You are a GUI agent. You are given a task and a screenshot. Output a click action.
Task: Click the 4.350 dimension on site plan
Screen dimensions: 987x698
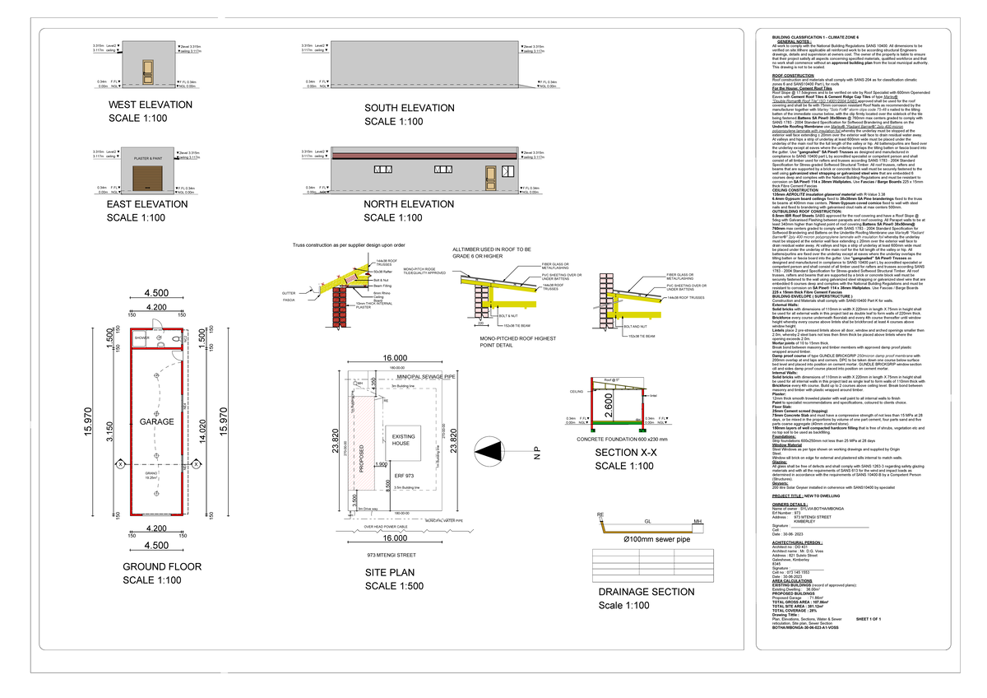[x=374, y=385]
